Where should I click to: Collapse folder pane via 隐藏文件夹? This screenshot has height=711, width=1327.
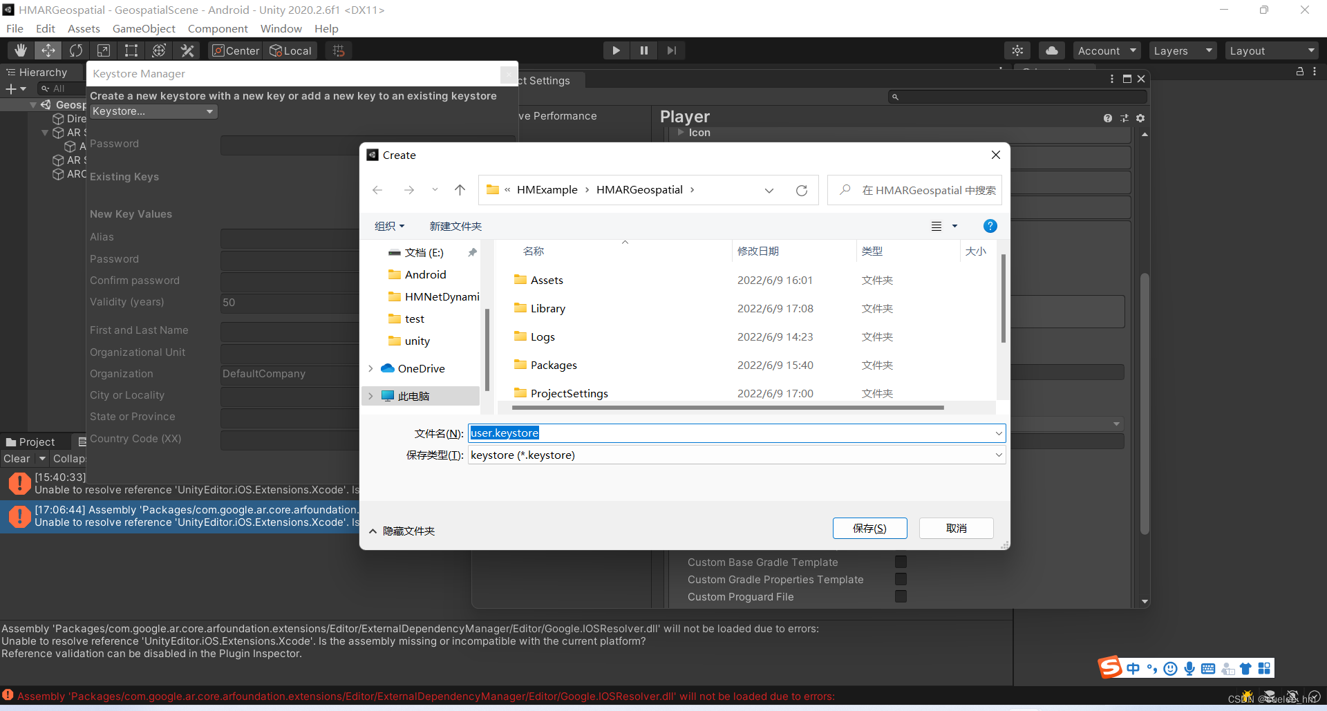[402, 531]
